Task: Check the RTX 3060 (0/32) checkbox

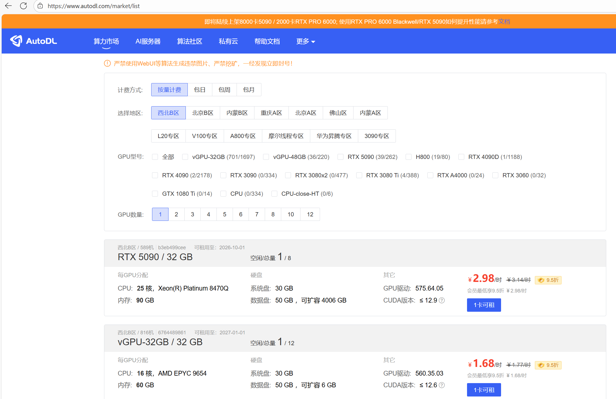Action: pyautogui.click(x=495, y=175)
